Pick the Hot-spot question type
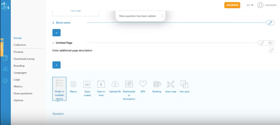Image resolution: width=280 pixels, height=125 pixels. point(184,87)
